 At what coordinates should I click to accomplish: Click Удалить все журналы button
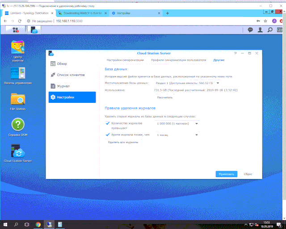(x=123, y=142)
